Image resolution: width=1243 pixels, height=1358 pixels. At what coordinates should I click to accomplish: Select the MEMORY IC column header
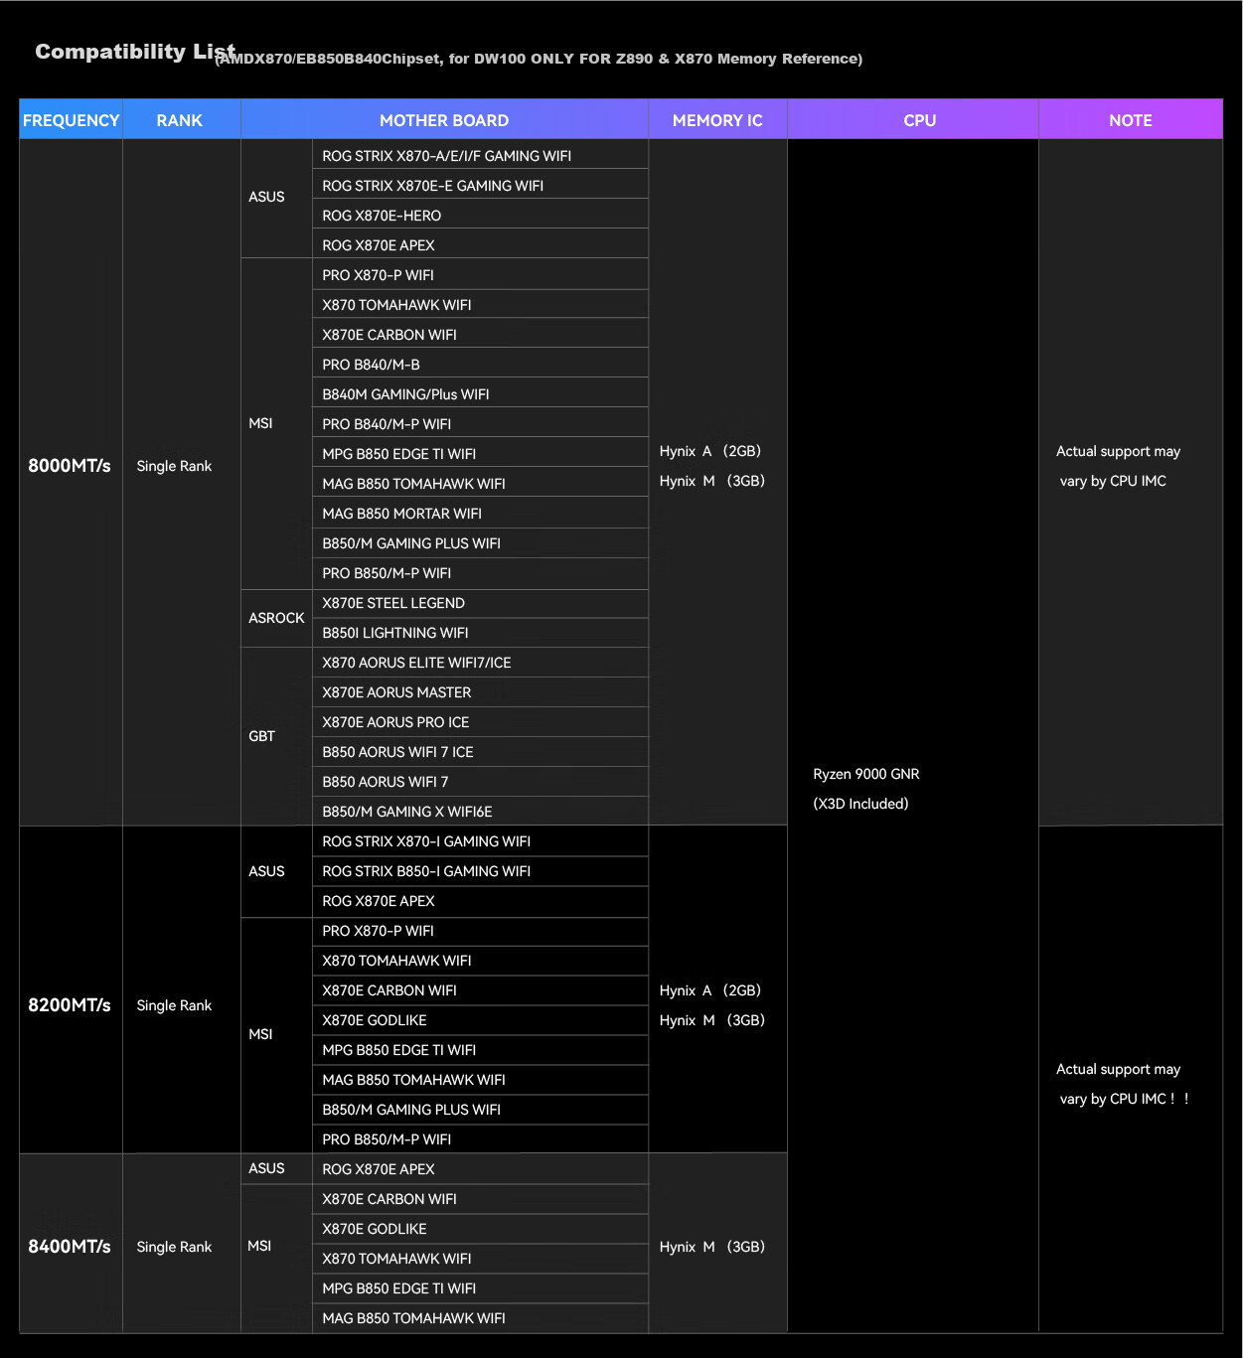click(717, 120)
